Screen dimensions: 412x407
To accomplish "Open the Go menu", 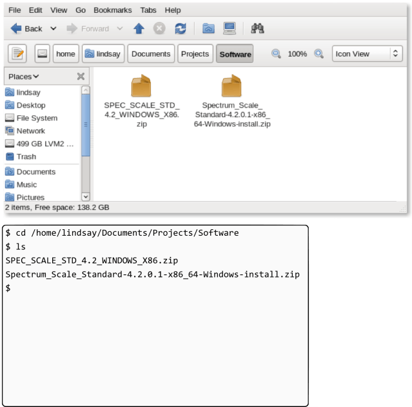I will click(81, 10).
